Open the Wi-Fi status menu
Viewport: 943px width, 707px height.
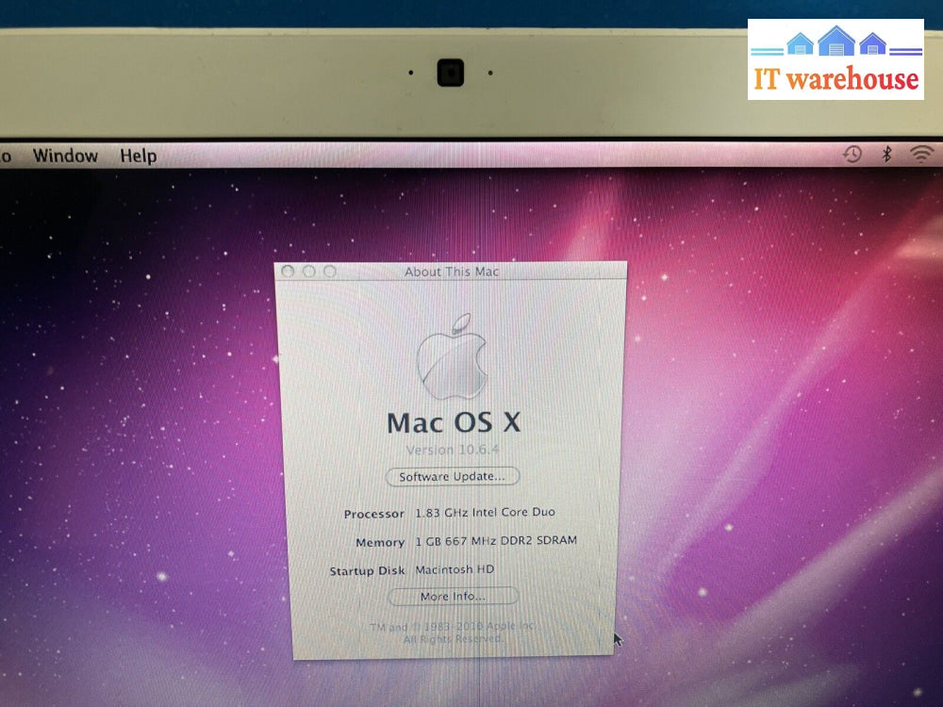[x=920, y=155]
